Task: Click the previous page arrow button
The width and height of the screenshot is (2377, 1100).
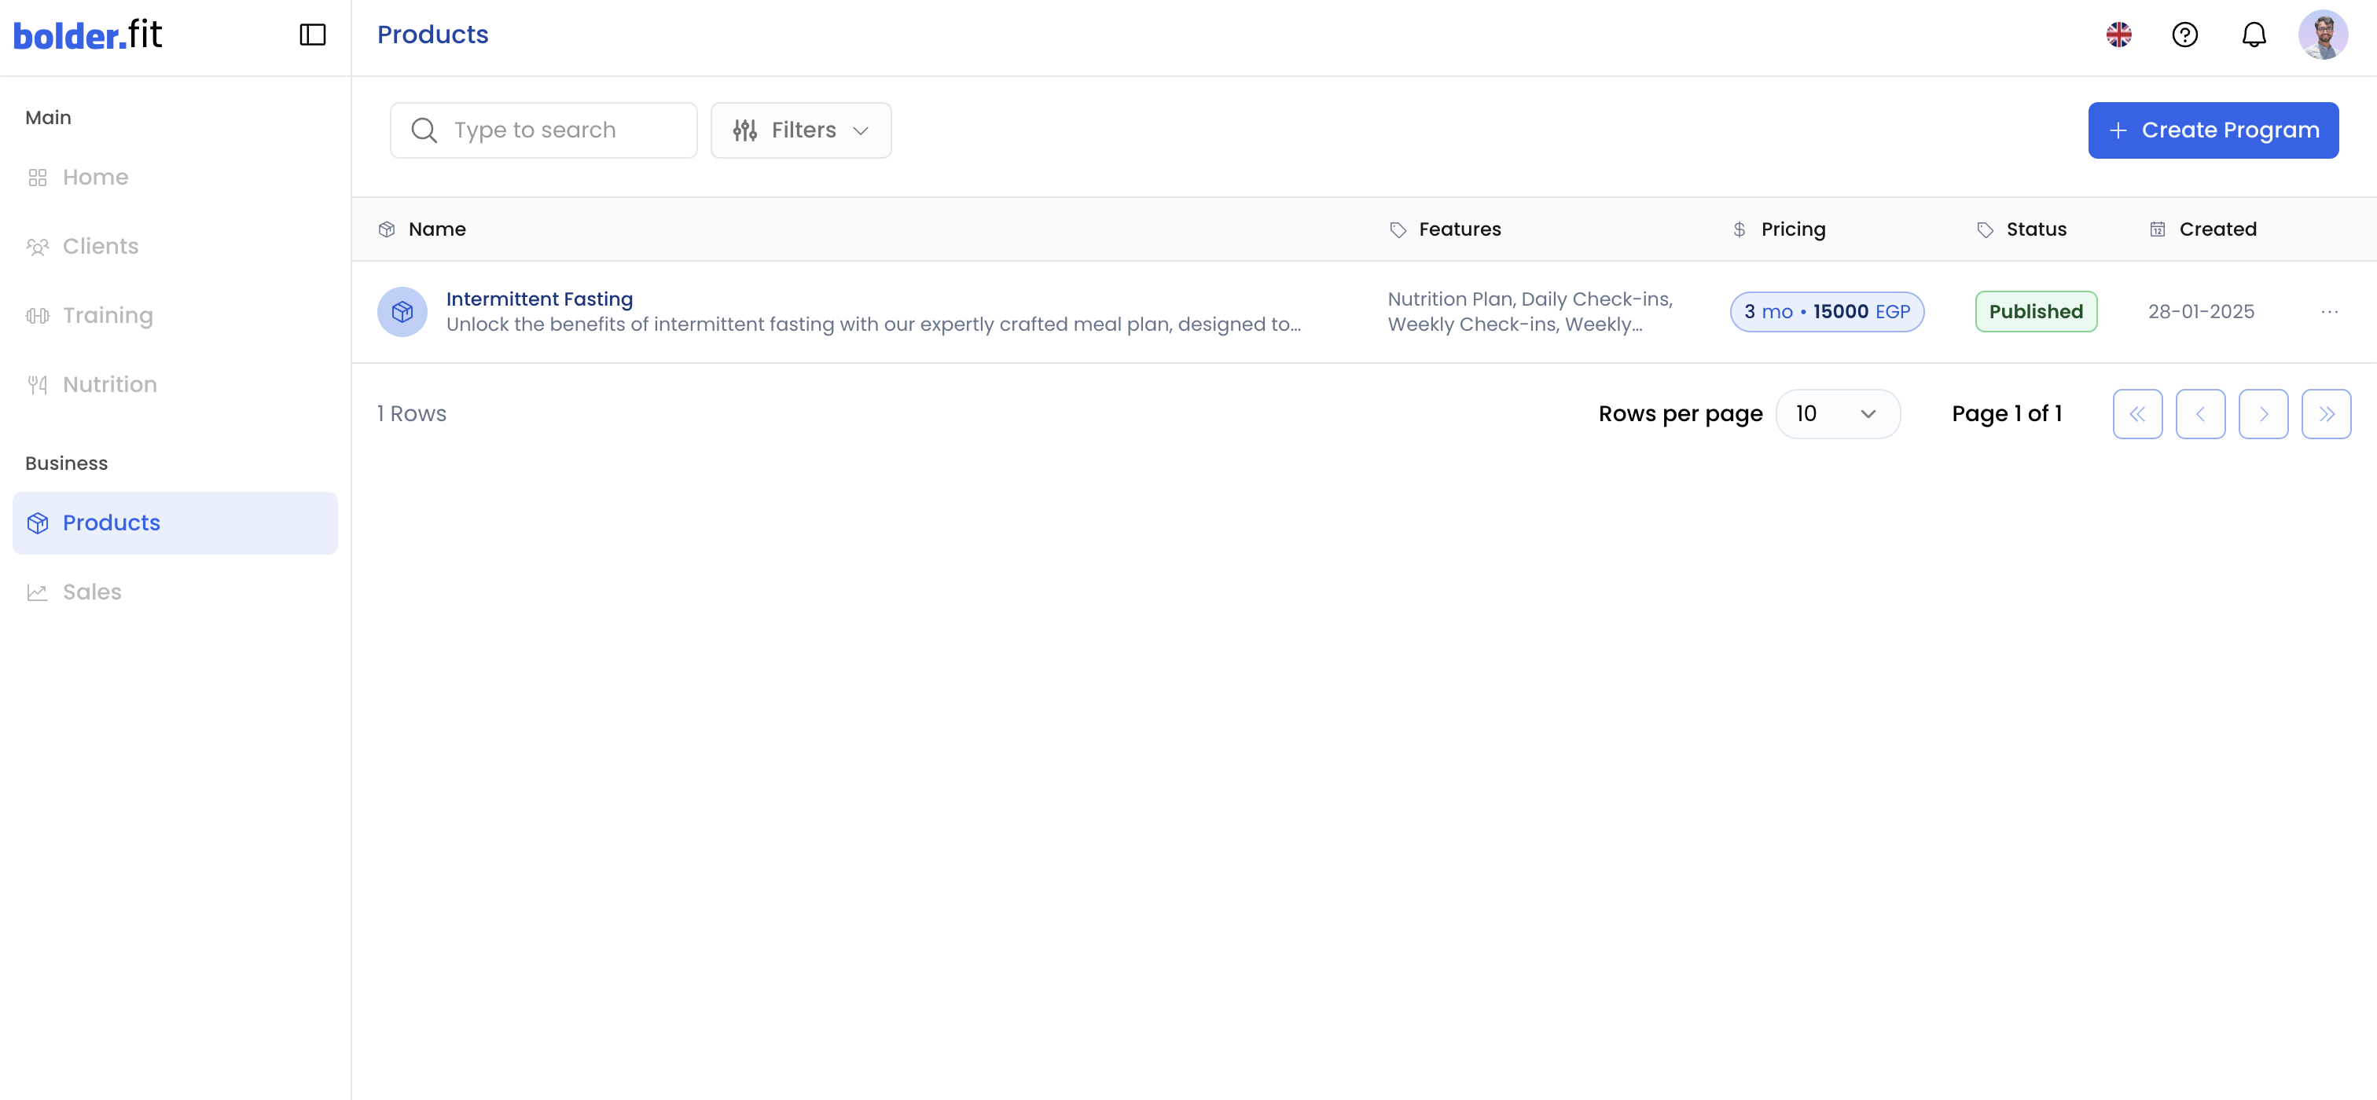Action: tap(2200, 414)
